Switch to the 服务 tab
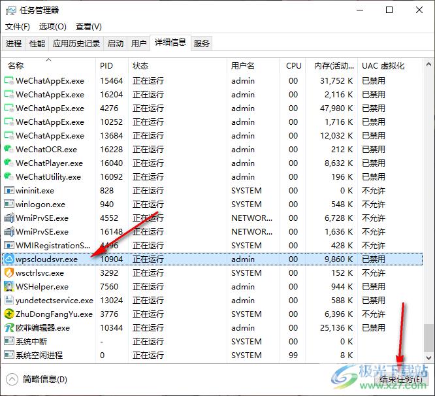The image size is (435, 396). 202,44
